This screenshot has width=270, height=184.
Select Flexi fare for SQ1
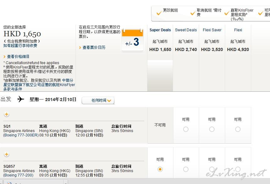[238, 129]
